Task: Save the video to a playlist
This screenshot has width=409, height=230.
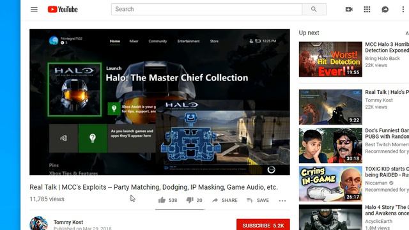Action: click(x=258, y=200)
